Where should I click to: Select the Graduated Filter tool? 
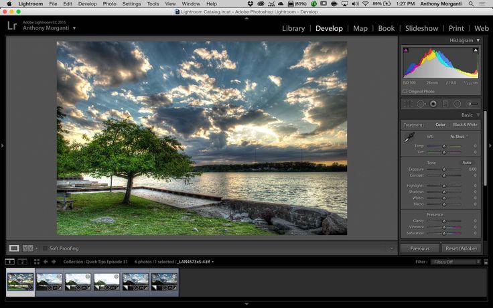point(445,104)
